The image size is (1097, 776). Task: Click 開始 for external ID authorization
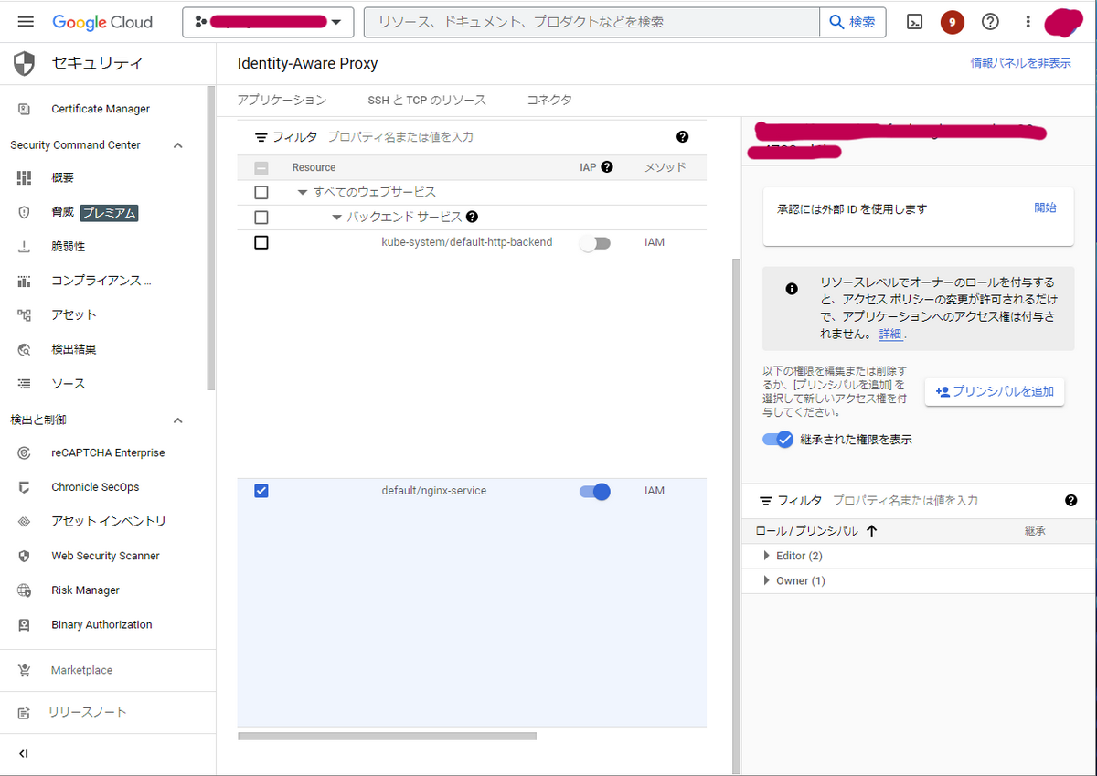(x=1045, y=207)
